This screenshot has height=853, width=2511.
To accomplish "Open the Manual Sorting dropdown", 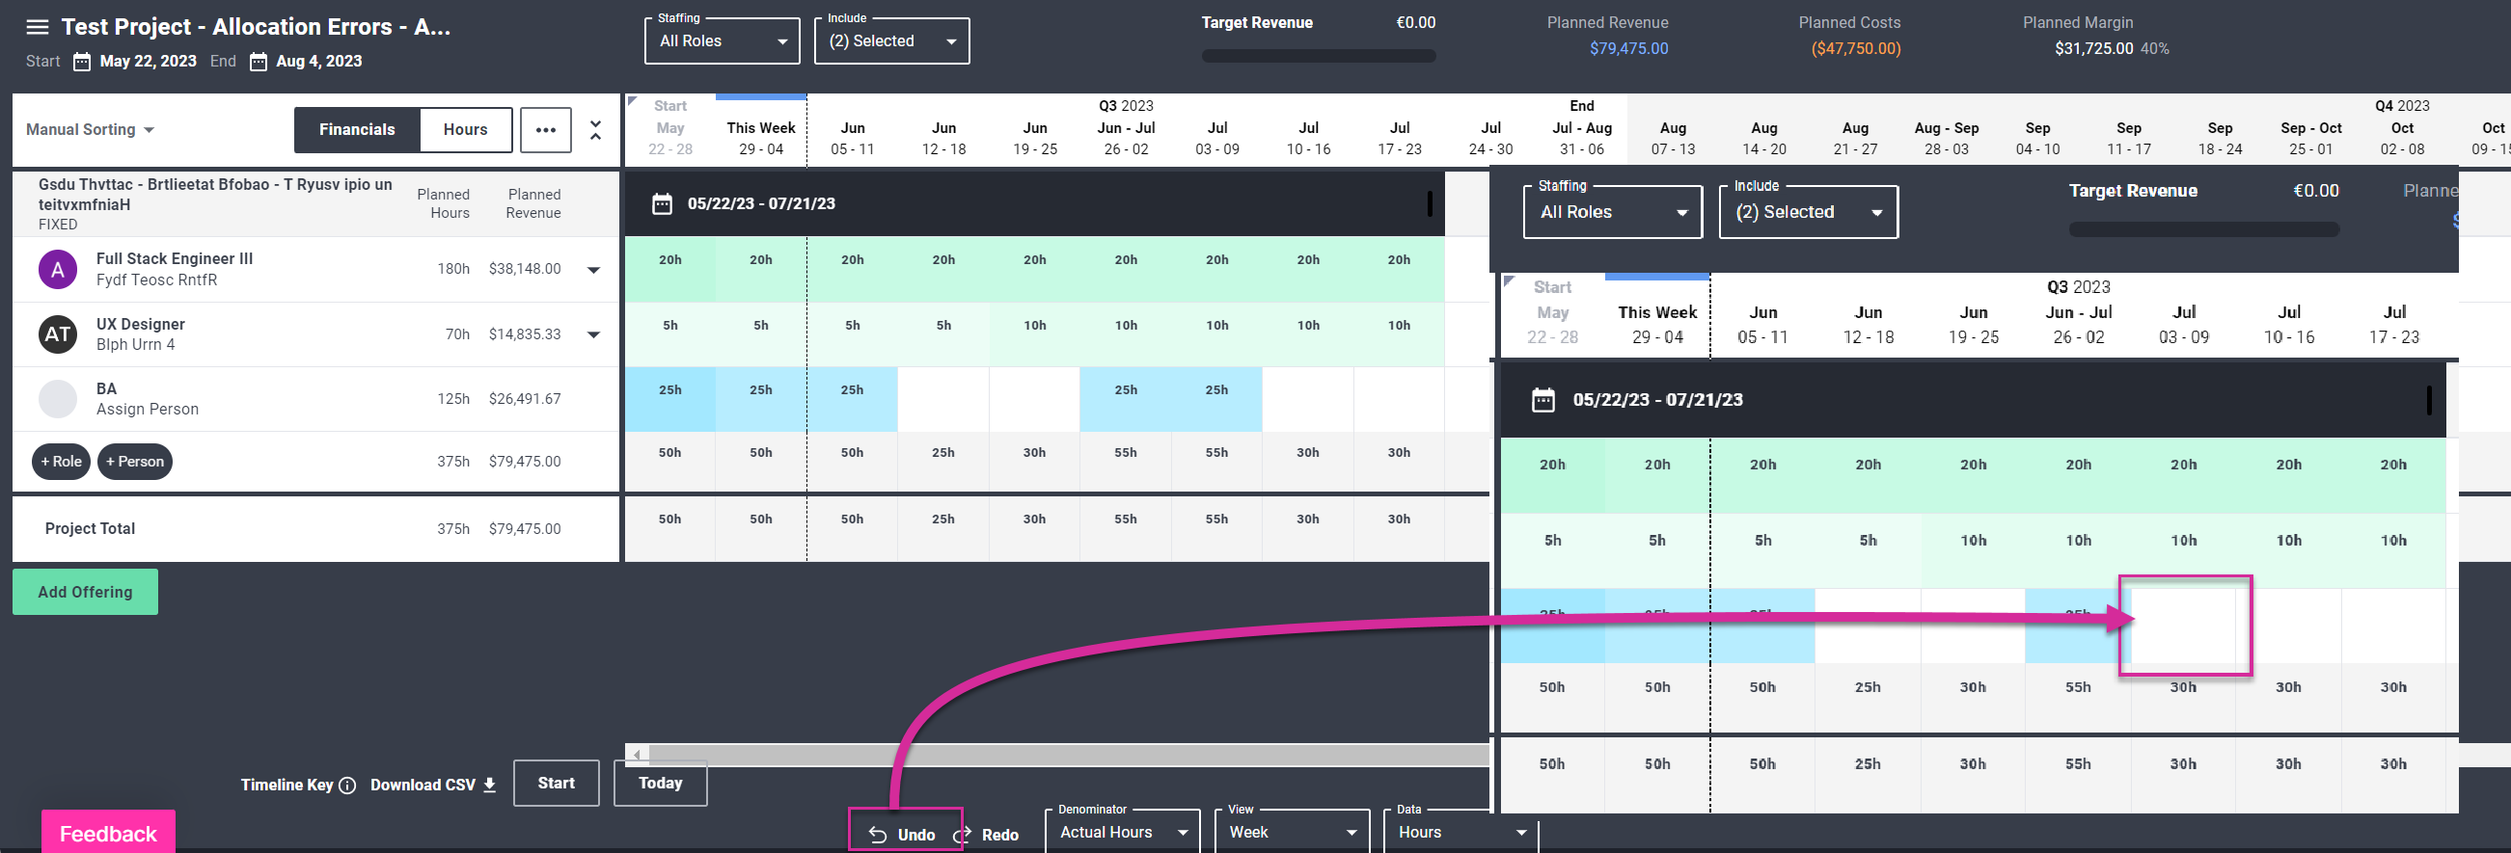I will (90, 129).
